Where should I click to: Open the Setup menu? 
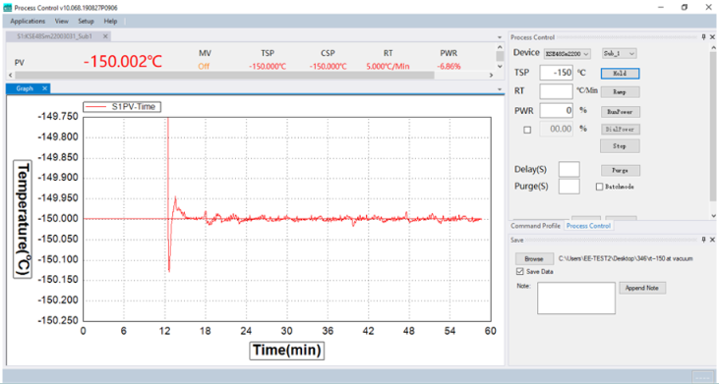coord(86,21)
